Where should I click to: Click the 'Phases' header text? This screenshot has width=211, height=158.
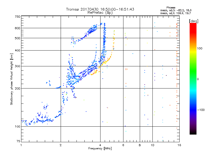click(x=171, y=8)
